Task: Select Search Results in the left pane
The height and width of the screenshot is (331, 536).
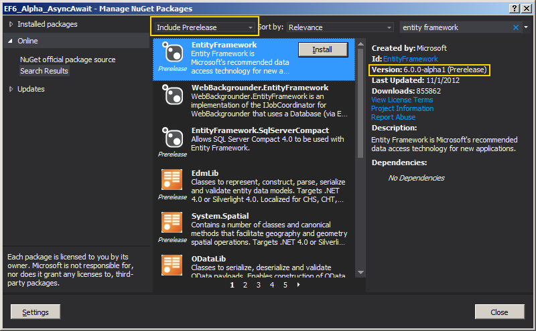Action: pyautogui.click(x=44, y=71)
